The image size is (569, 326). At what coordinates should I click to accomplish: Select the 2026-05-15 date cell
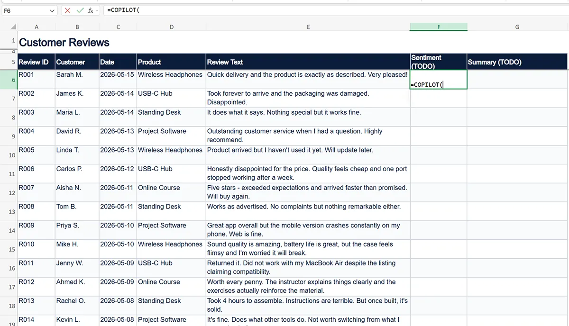pyautogui.click(x=118, y=80)
